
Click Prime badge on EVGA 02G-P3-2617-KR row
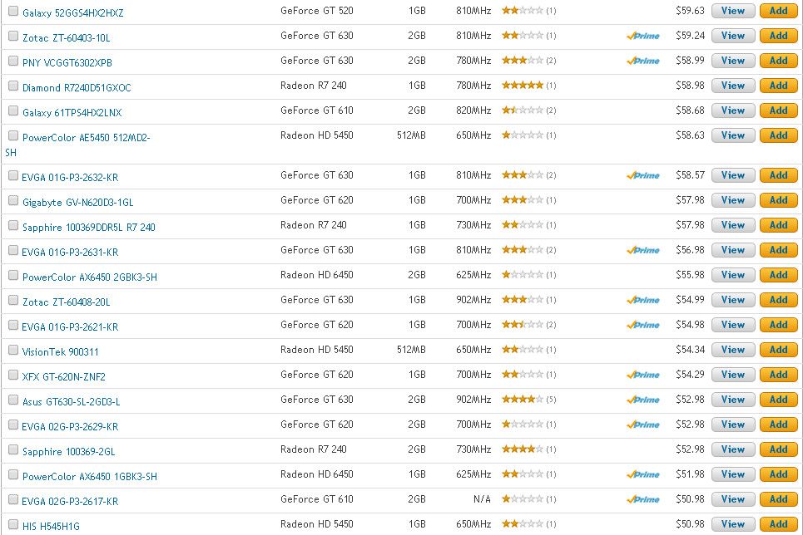[643, 500]
